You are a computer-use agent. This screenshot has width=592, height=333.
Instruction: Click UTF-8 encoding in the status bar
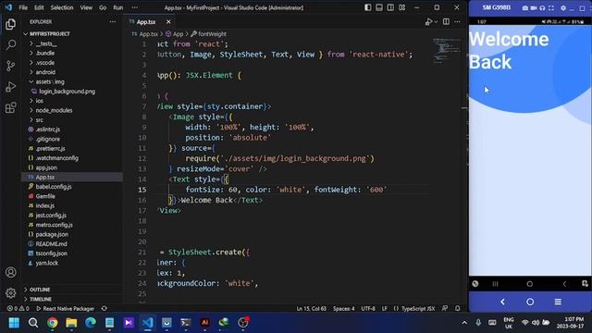(x=368, y=308)
